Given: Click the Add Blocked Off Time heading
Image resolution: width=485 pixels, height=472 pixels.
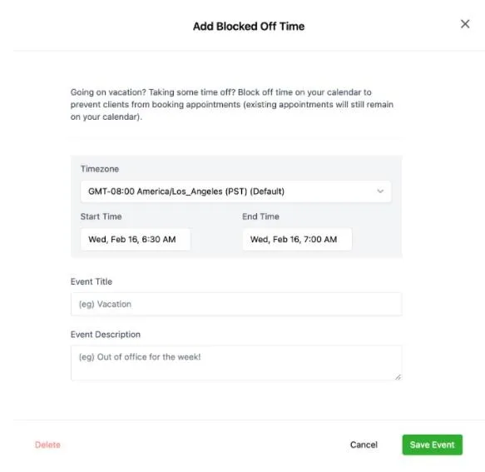Looking at the screenshot, I should click(249, 27).
